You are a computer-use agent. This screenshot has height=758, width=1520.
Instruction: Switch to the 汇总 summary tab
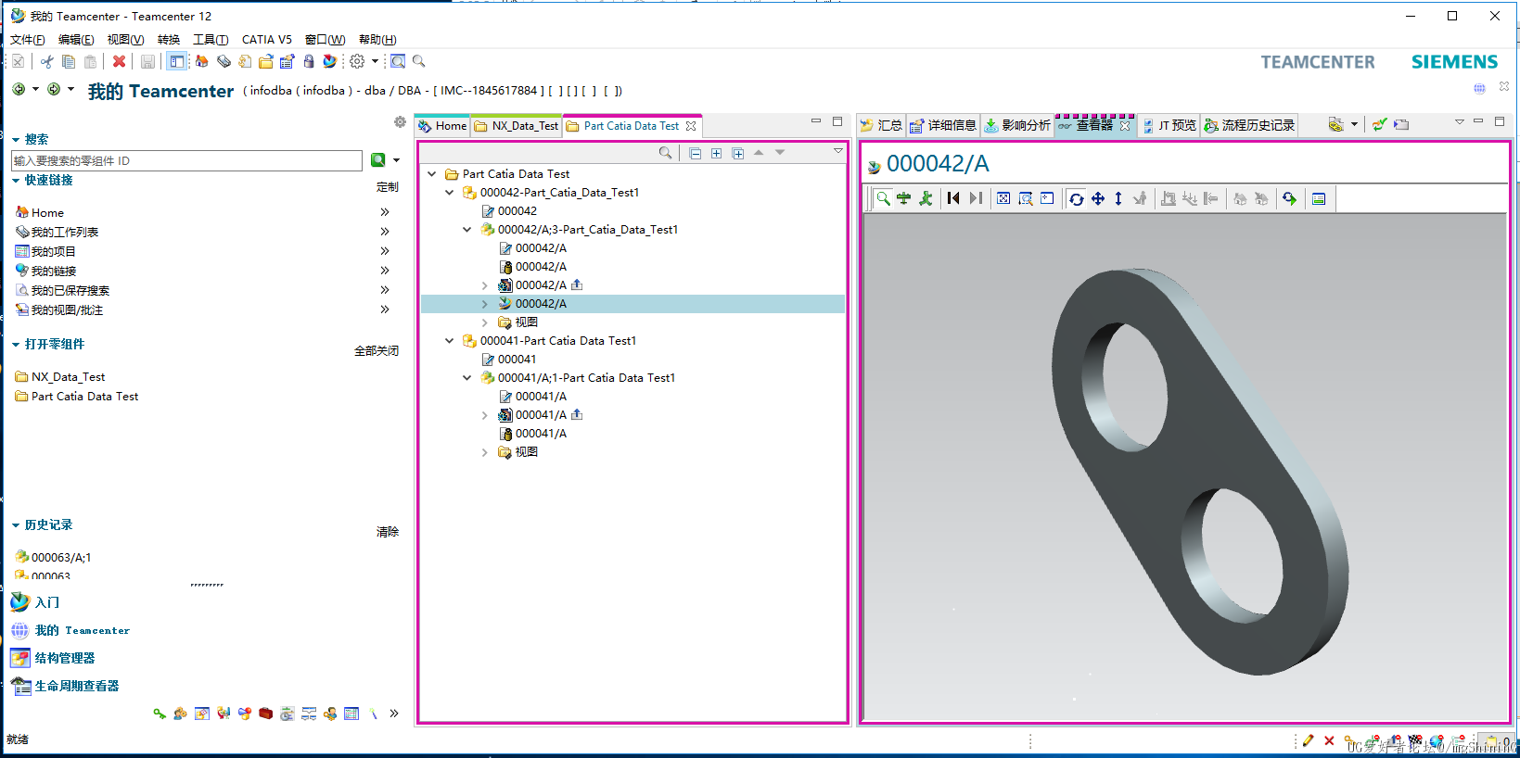tap(881, 125)
